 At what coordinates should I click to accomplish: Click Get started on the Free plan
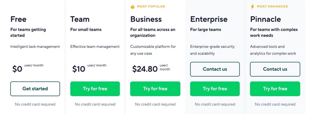point(35,89)
